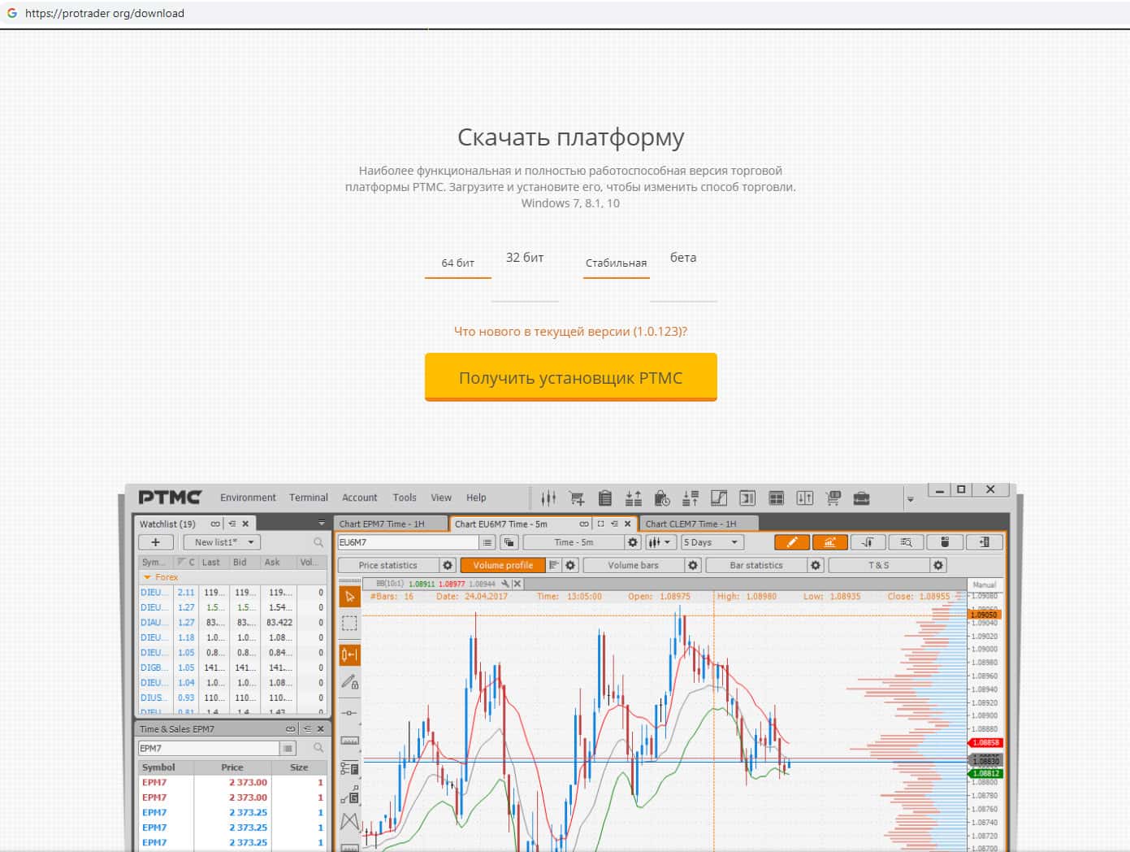
Task: Click the chart candlestick icon in PTMC toolbar
Action: (x=548, y=498)
